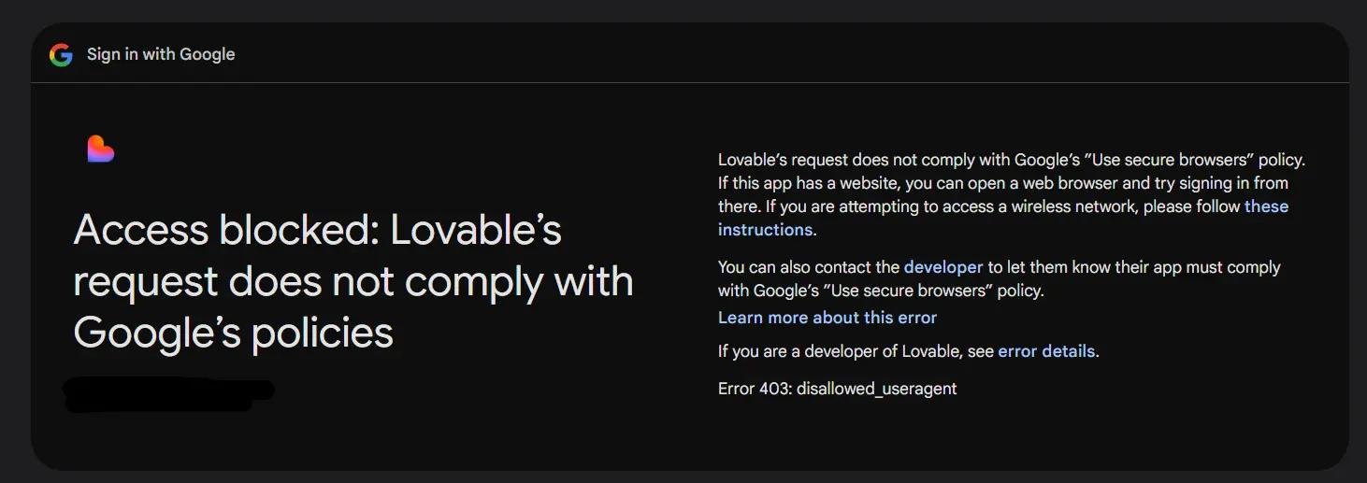Click "If you are a developer of Lovable" text
This screenshot has height=483, width=1367.
pyautogui.click(x=842, y=351)
